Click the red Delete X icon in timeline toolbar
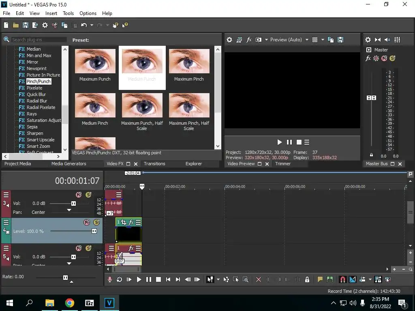 [259, 279]
